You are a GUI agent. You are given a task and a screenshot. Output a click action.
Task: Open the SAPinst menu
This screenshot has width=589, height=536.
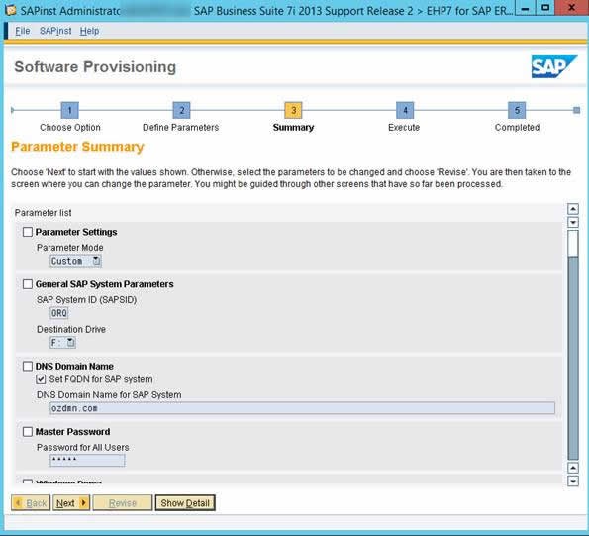55,31
